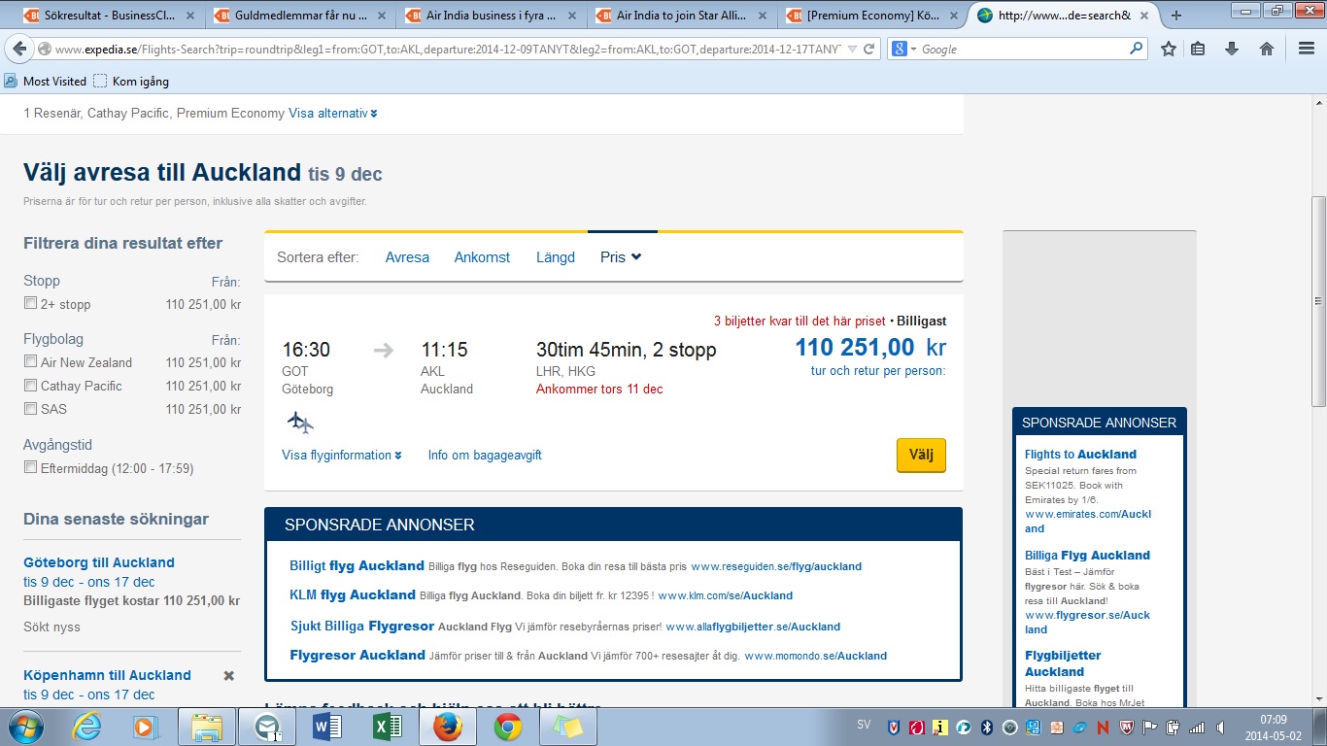Expand Visa alternativ search options
The width and height of the screenshot is (1327, 746).
[332, 114]
